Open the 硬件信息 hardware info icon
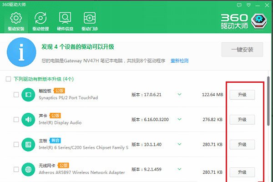Screen dimensions: 273x182 pyautogui.click(x=65, y=21)
